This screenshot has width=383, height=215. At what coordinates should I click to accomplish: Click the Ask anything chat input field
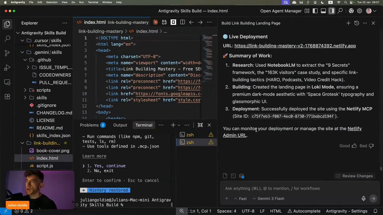[300, 188]
